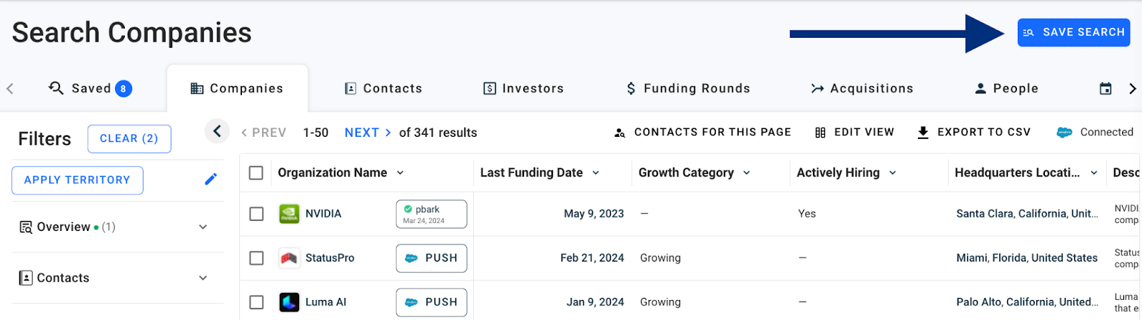
Task: Open the Funding Rounds tab
Action: [x=688, y=88]
